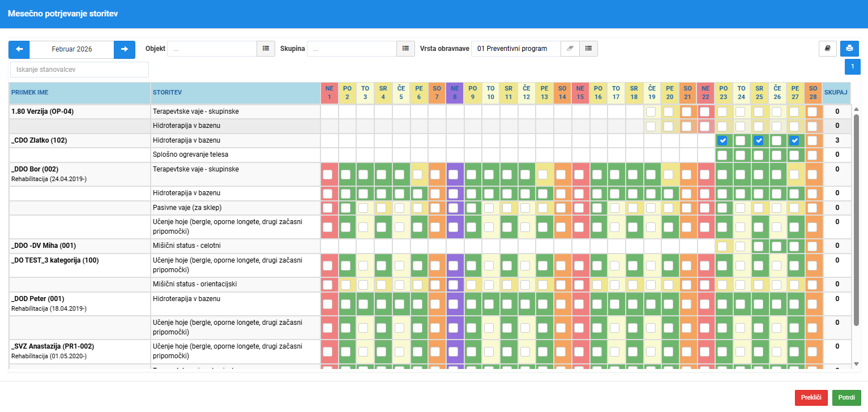Open Vrsta obravnave list picker icon

pyautogui.click(x=588, y=49)
